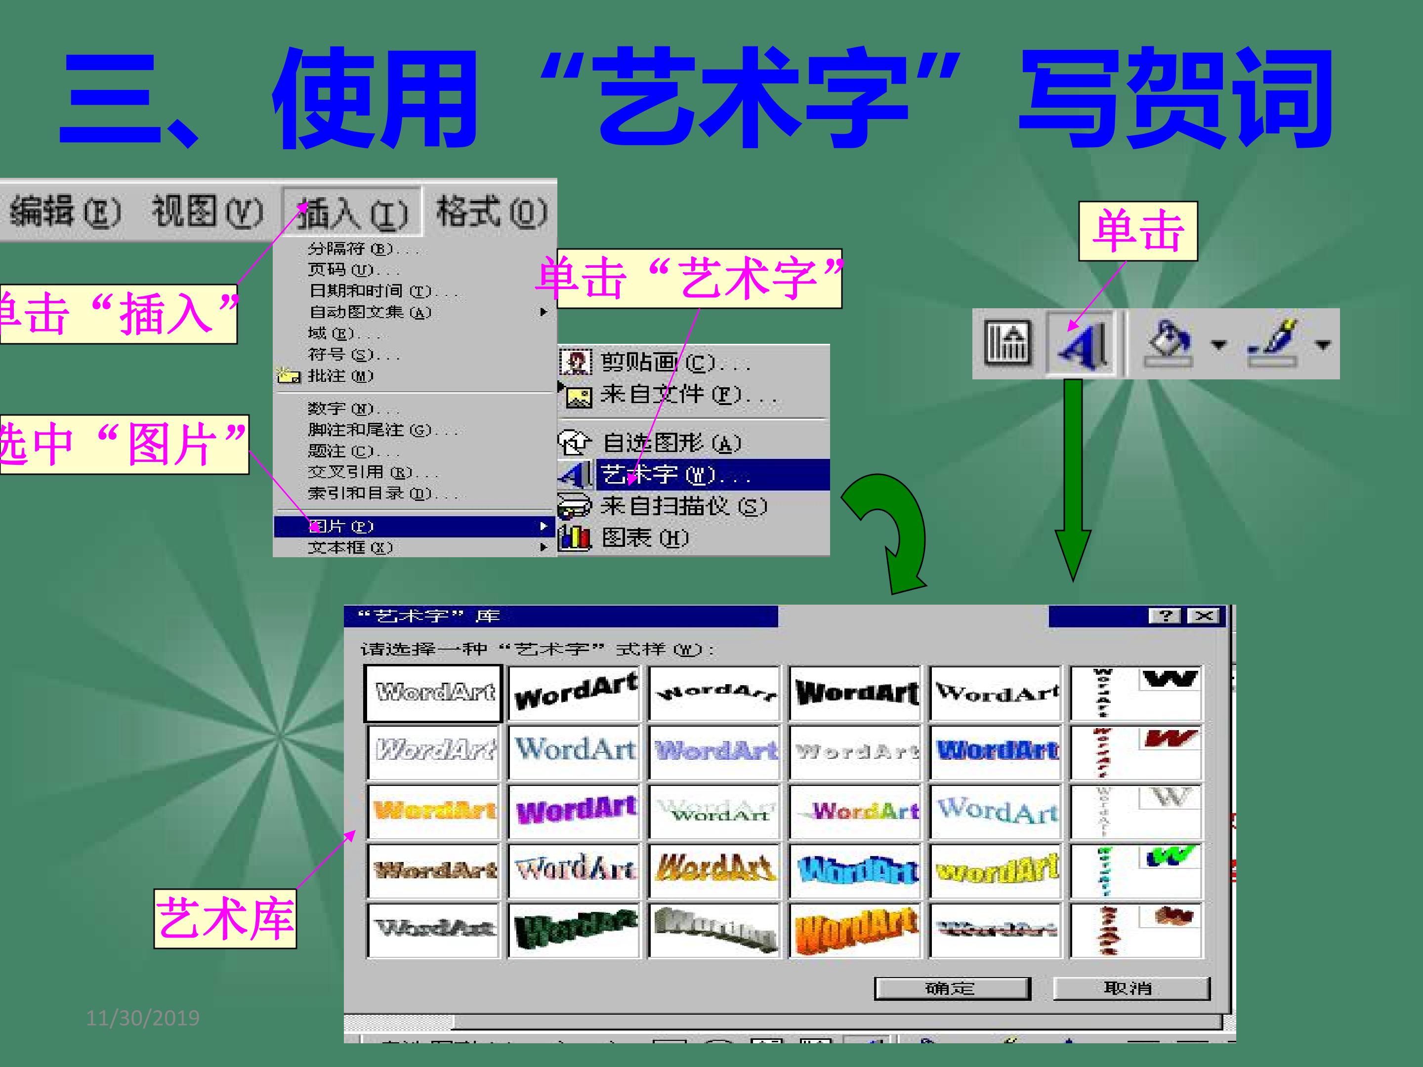This screenshot has width=1423, height=1067.
Task: Click the 取消 button in WordArt gallery
Action: pos(1131,988)
